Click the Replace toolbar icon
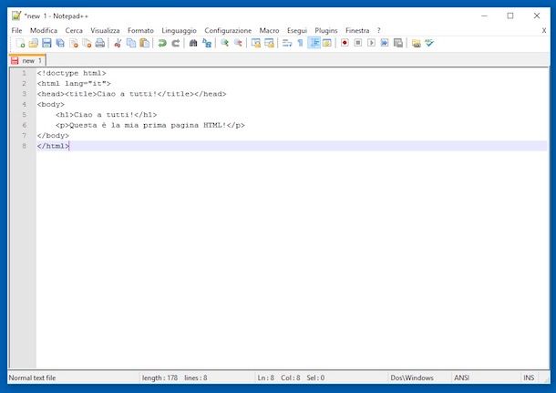The width and height of the screenshot is (556, 393). click(x=207, y=43)
